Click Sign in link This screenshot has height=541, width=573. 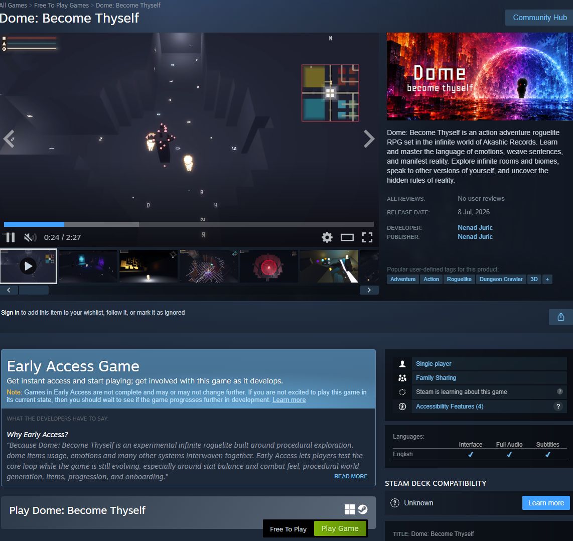(x=10, y=313)
